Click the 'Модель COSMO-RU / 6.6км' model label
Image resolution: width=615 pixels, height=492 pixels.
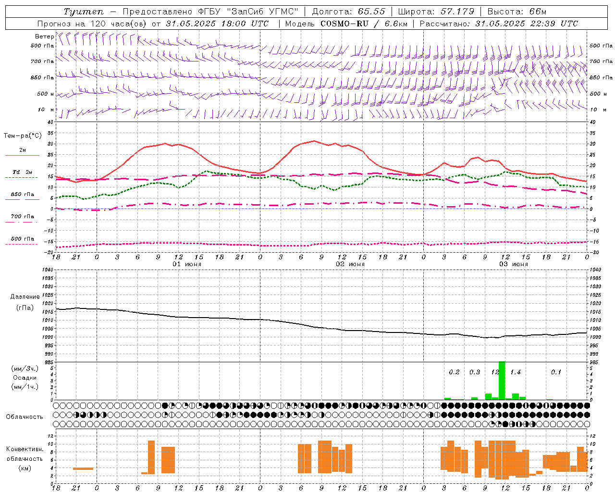pyautogui.click(x=346, y=24)
